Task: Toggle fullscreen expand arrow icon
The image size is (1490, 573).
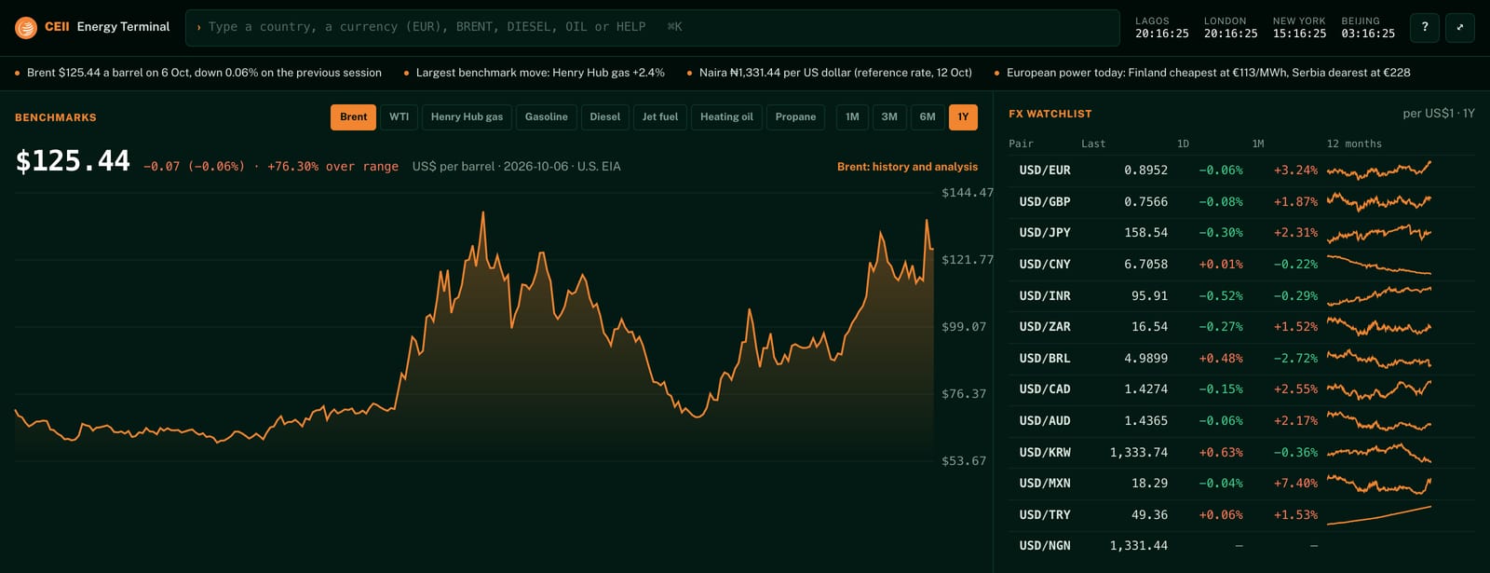Action: coord(1459,28)
